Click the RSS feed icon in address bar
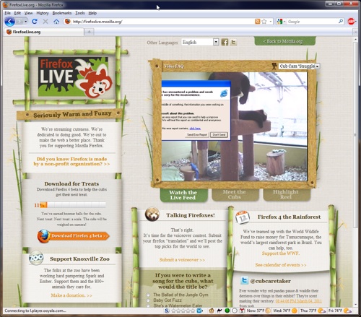Image resolution: width=361 pixels, height=317 pixels. pos(257,22)
